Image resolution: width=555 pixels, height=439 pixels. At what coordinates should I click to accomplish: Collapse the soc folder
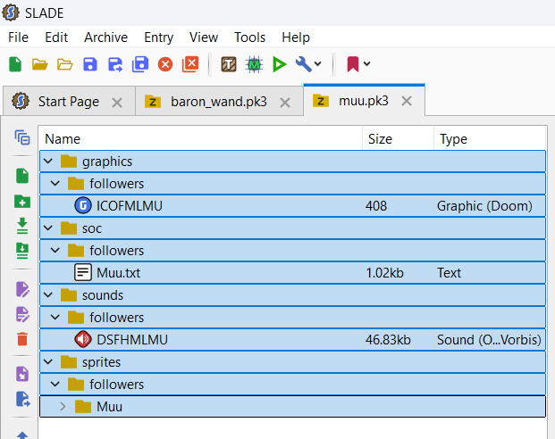click(48, 228)
